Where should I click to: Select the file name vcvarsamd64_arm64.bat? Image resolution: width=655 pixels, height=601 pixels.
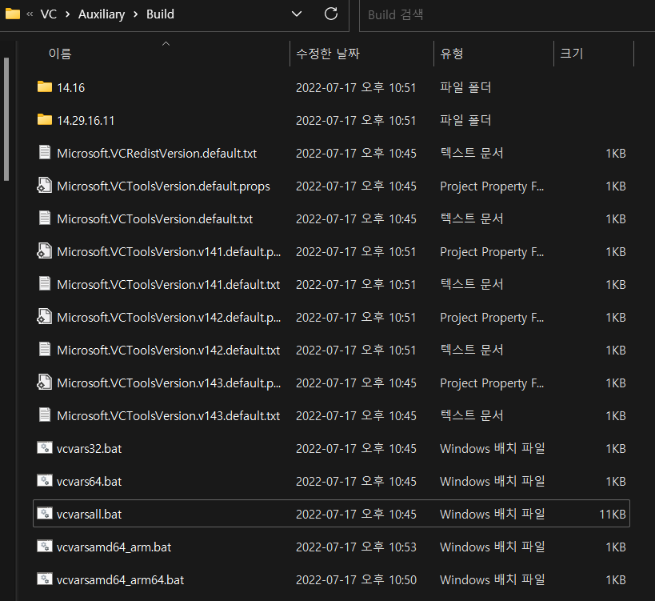point(120,580)
